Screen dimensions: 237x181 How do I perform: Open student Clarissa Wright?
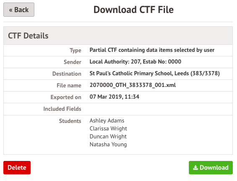coord(108,128)
